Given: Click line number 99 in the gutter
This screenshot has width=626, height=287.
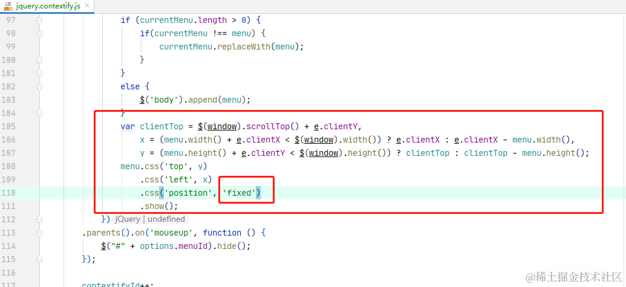Looking at the screenshot, I should (x=11, y=47).
